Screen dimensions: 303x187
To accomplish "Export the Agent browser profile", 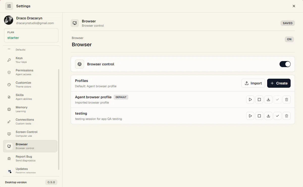I will (268, 100).
